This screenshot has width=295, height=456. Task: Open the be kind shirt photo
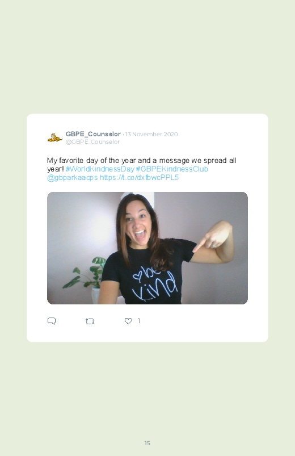pos(147,248)
